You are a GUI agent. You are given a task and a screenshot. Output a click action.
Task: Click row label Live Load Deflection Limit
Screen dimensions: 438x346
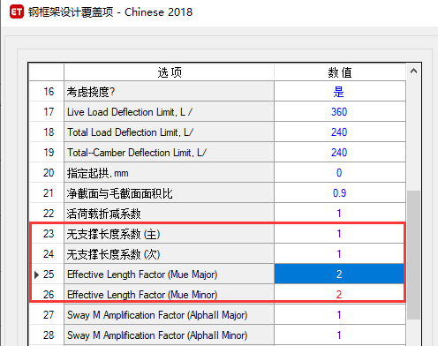click(169, 112)
